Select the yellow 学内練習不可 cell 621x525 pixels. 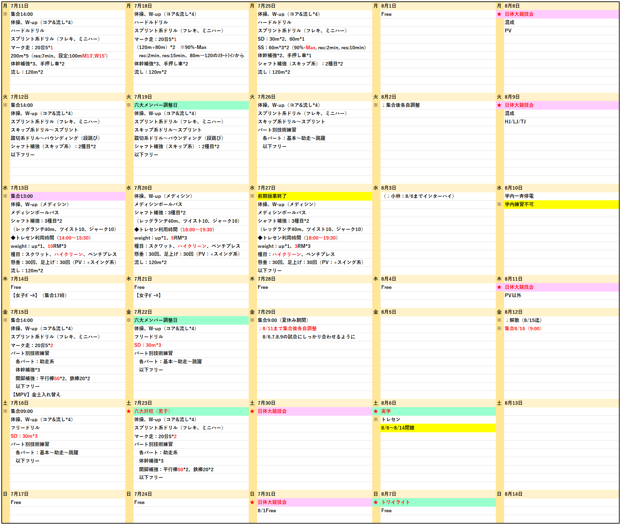(561, 204)
